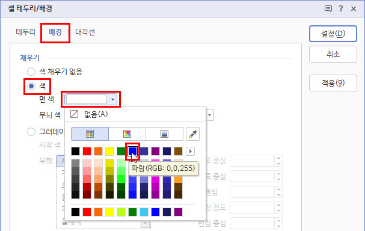This screenshot has height=231, width=365.
Task: Pick the red swatch in bottom recent row
Action: pyautogui.click(x=87, y=212)
